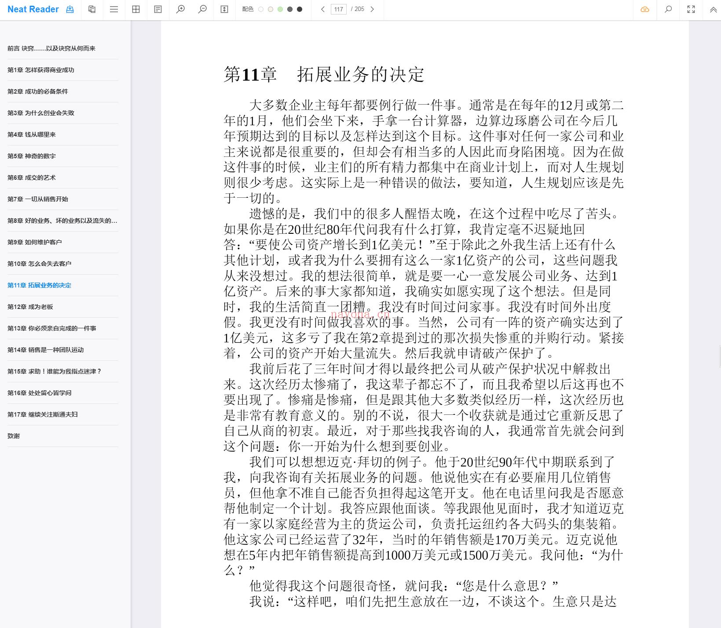The image size is (721, 628).
Task: Open the grid layout view icon
Action: [136, 9]
